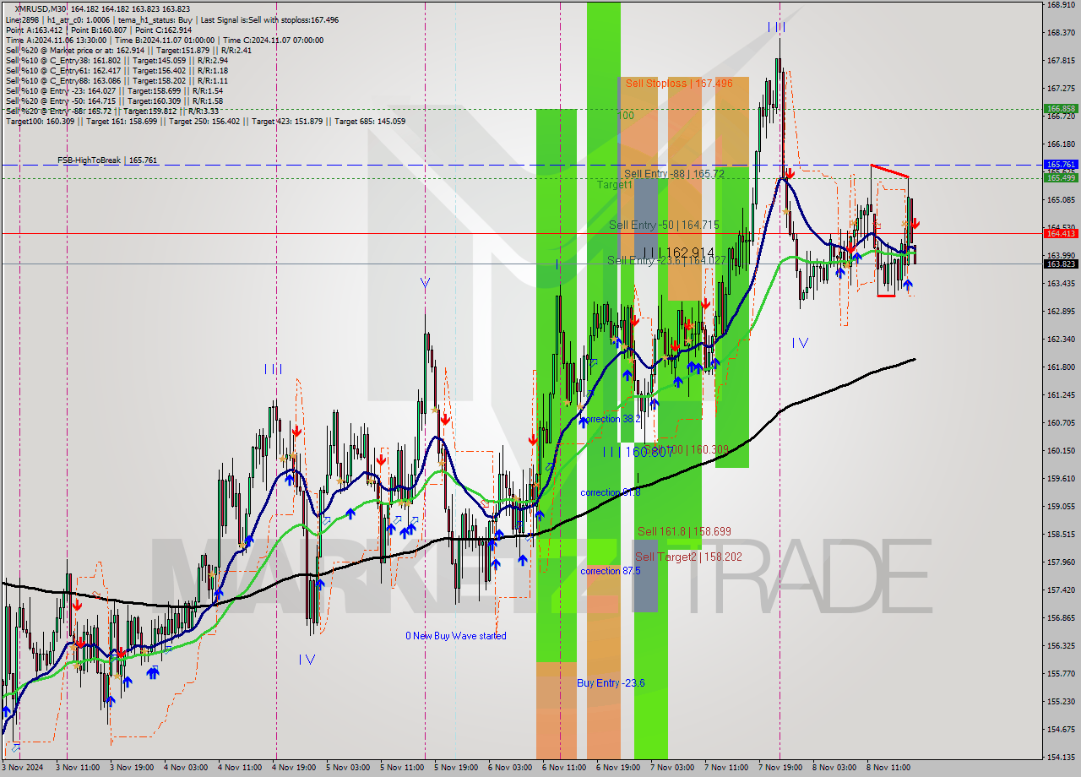Click the red 164.413 price tag
Screen dimensions: 1081x777
(x=1061, y=233)
